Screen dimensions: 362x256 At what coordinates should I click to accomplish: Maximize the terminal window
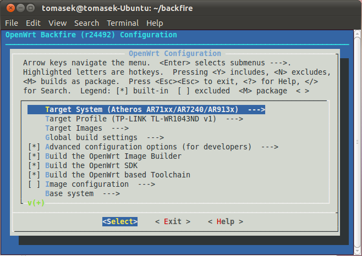coord(30,8)
